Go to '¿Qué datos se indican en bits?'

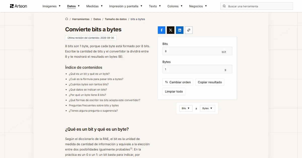pyautogui.click(x=88, y=90)
